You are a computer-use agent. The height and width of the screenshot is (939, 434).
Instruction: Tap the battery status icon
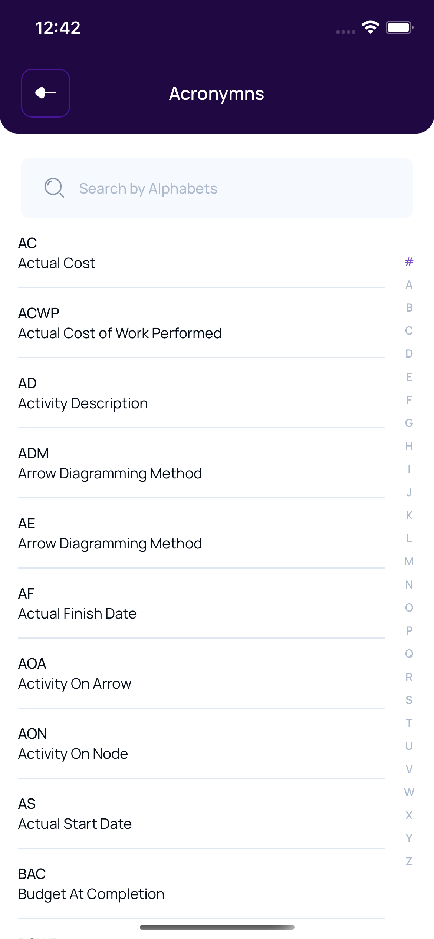click(x=399, y=27)
